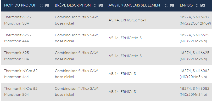Click the Nom du produit column header
The height and width of the screenshot is (101, 212).
click(x=21, y=5)
